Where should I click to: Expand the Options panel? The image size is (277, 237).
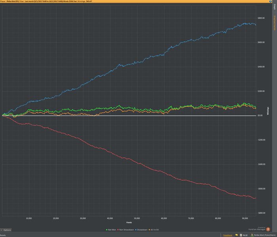[x=6, y=230]
